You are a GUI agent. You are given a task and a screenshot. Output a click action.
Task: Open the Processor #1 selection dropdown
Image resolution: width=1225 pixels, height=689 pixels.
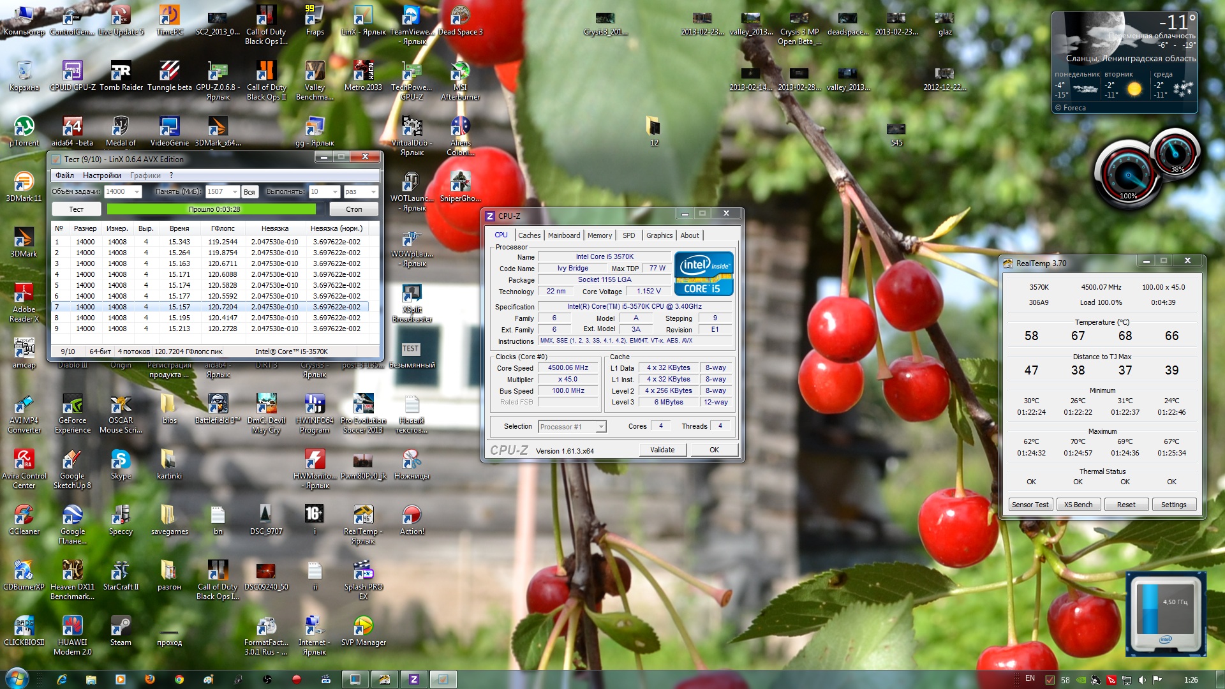coord(600,427)
